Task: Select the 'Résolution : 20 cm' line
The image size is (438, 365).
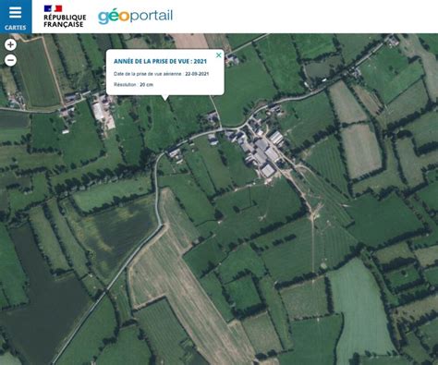Action: coord(133,84)
